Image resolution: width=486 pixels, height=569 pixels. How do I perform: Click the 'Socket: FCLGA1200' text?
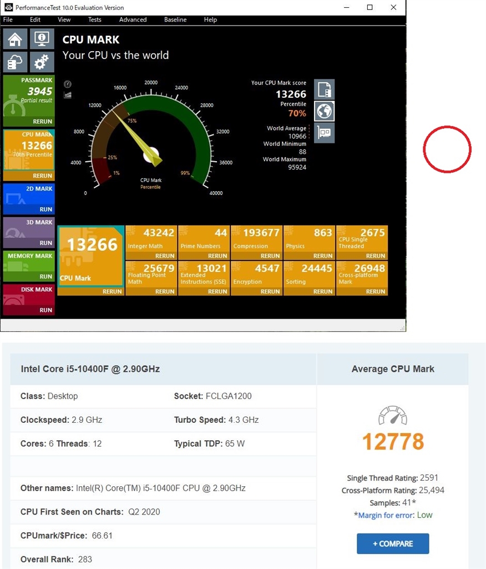(x=212, y=396)
